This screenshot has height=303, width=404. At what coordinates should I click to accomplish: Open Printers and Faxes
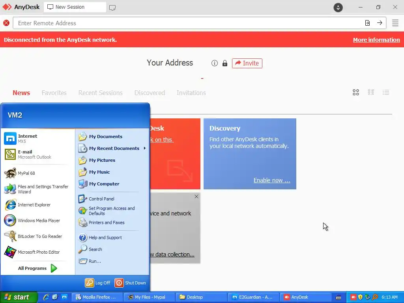pyautogui.click(x=112, y=223)
